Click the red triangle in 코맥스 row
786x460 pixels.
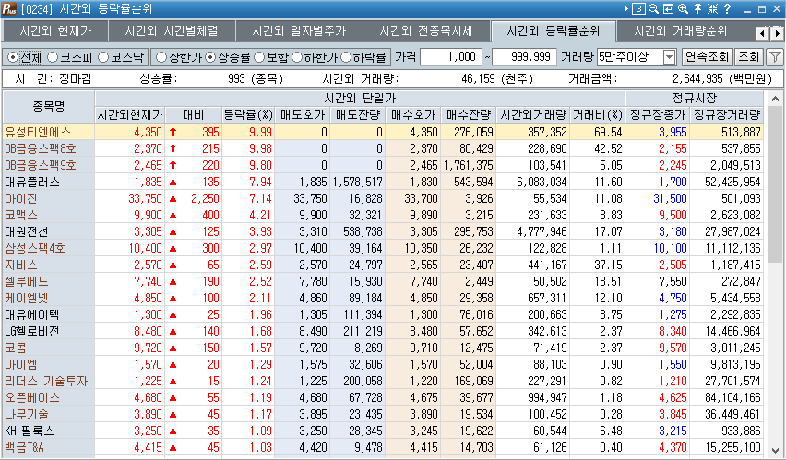[173, 215]
